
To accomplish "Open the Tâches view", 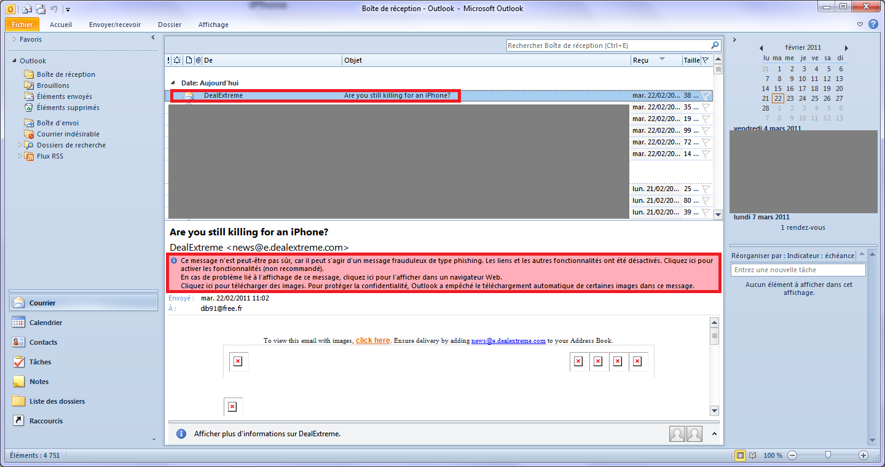I will 84,362.
